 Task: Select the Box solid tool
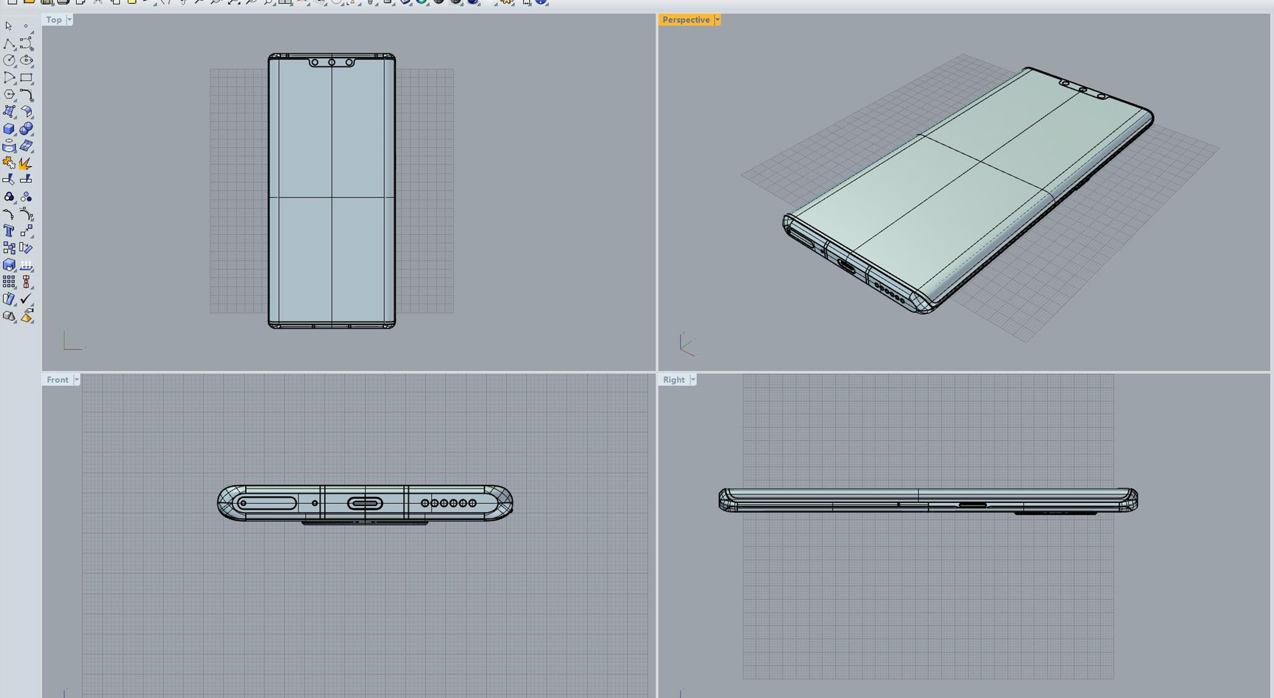(x=8, y=129)
